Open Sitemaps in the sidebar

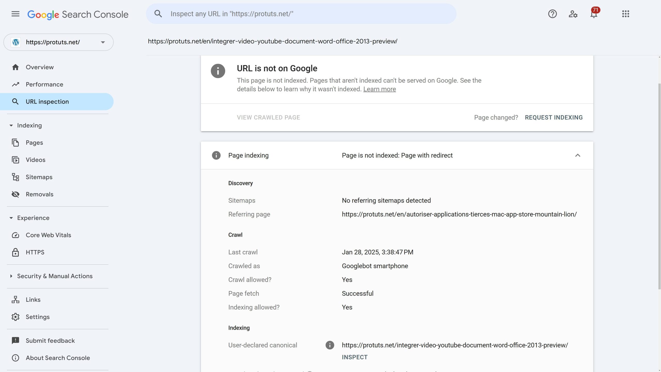point(39,177)
